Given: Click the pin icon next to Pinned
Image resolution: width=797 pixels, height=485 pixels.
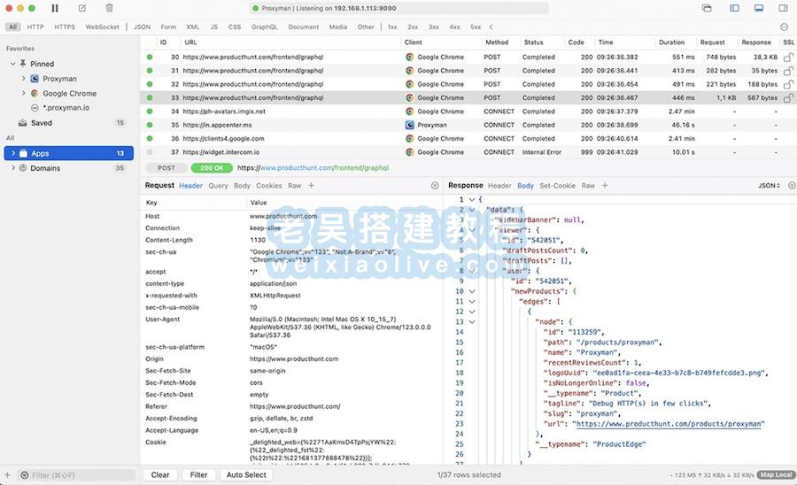Looking at the screenshot, I should point(22,64).
